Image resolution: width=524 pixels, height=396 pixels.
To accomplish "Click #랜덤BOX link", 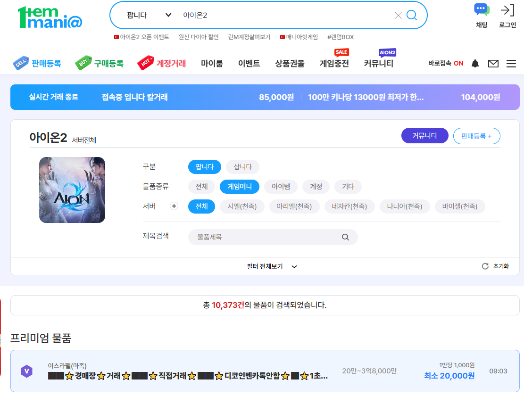I will [340, 37].
